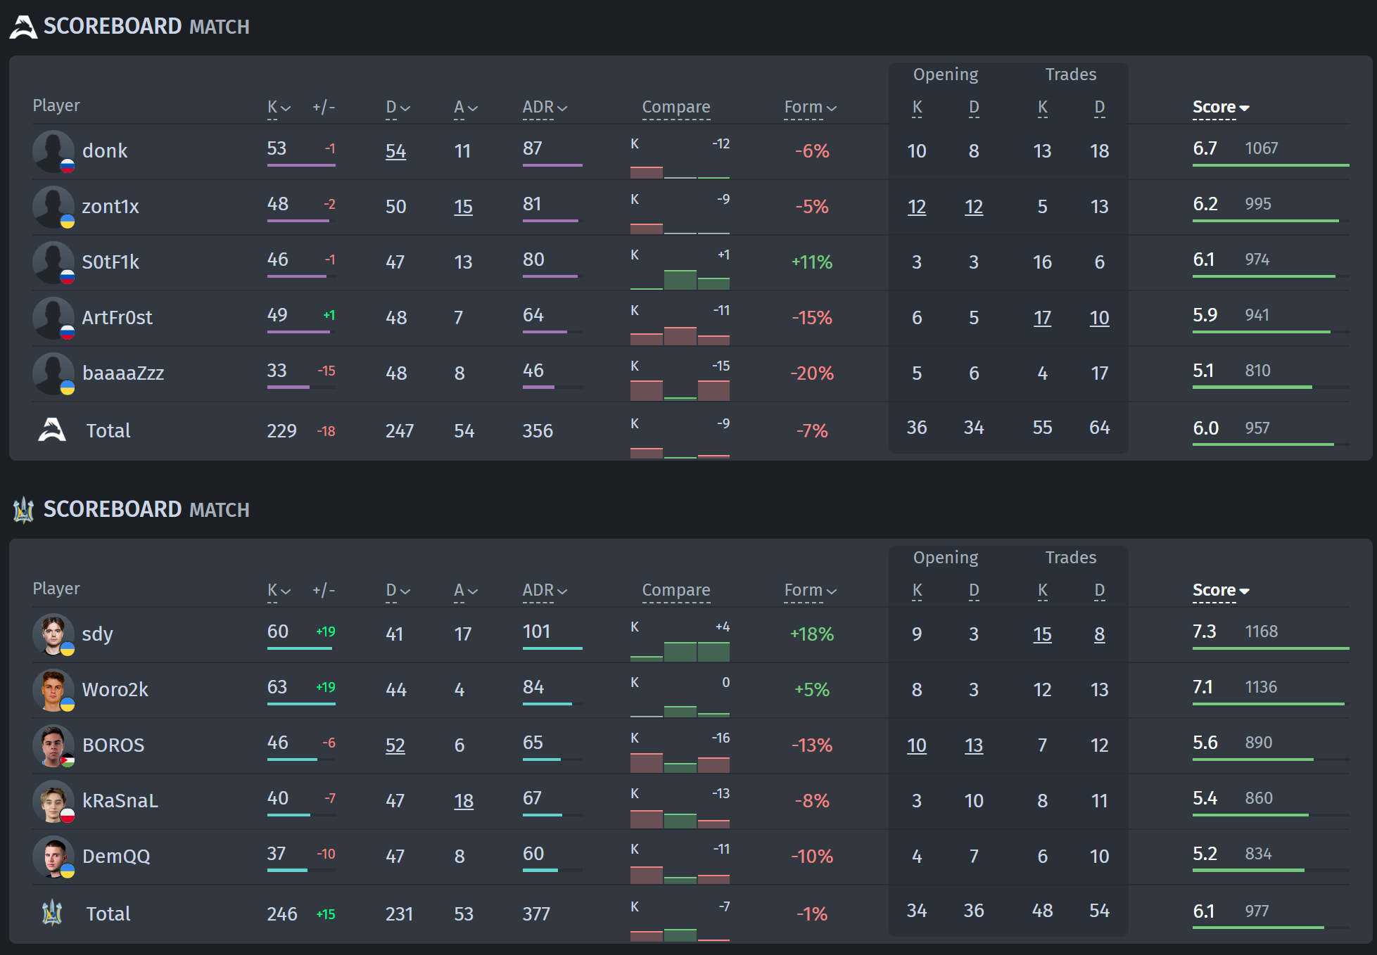Click sdy's 7.3 score progress bar
Image resolution: width=1377 pixels, height=955 pixels.
1271,648
